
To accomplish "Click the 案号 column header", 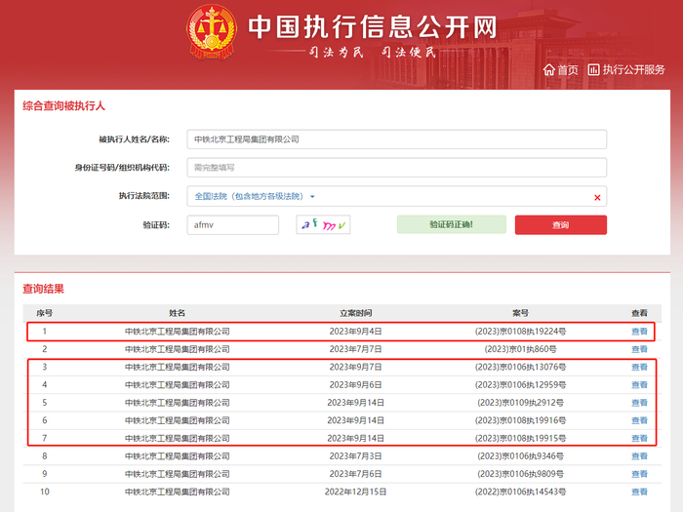I will click(520, 313).
